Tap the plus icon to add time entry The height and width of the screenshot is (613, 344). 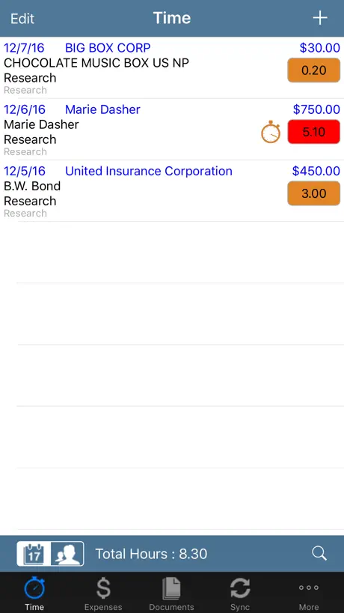tap(320, 18)
